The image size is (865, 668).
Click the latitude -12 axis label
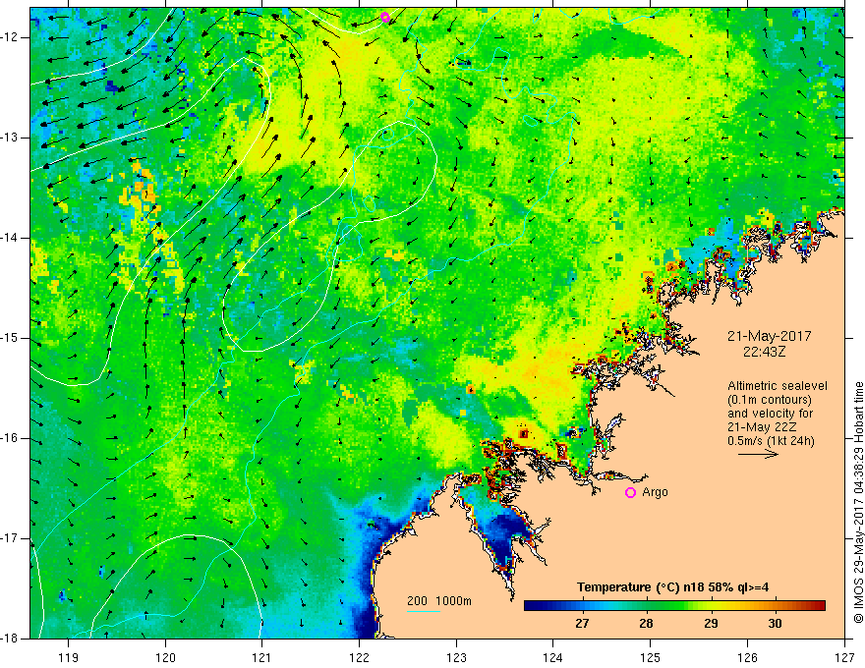11,37
